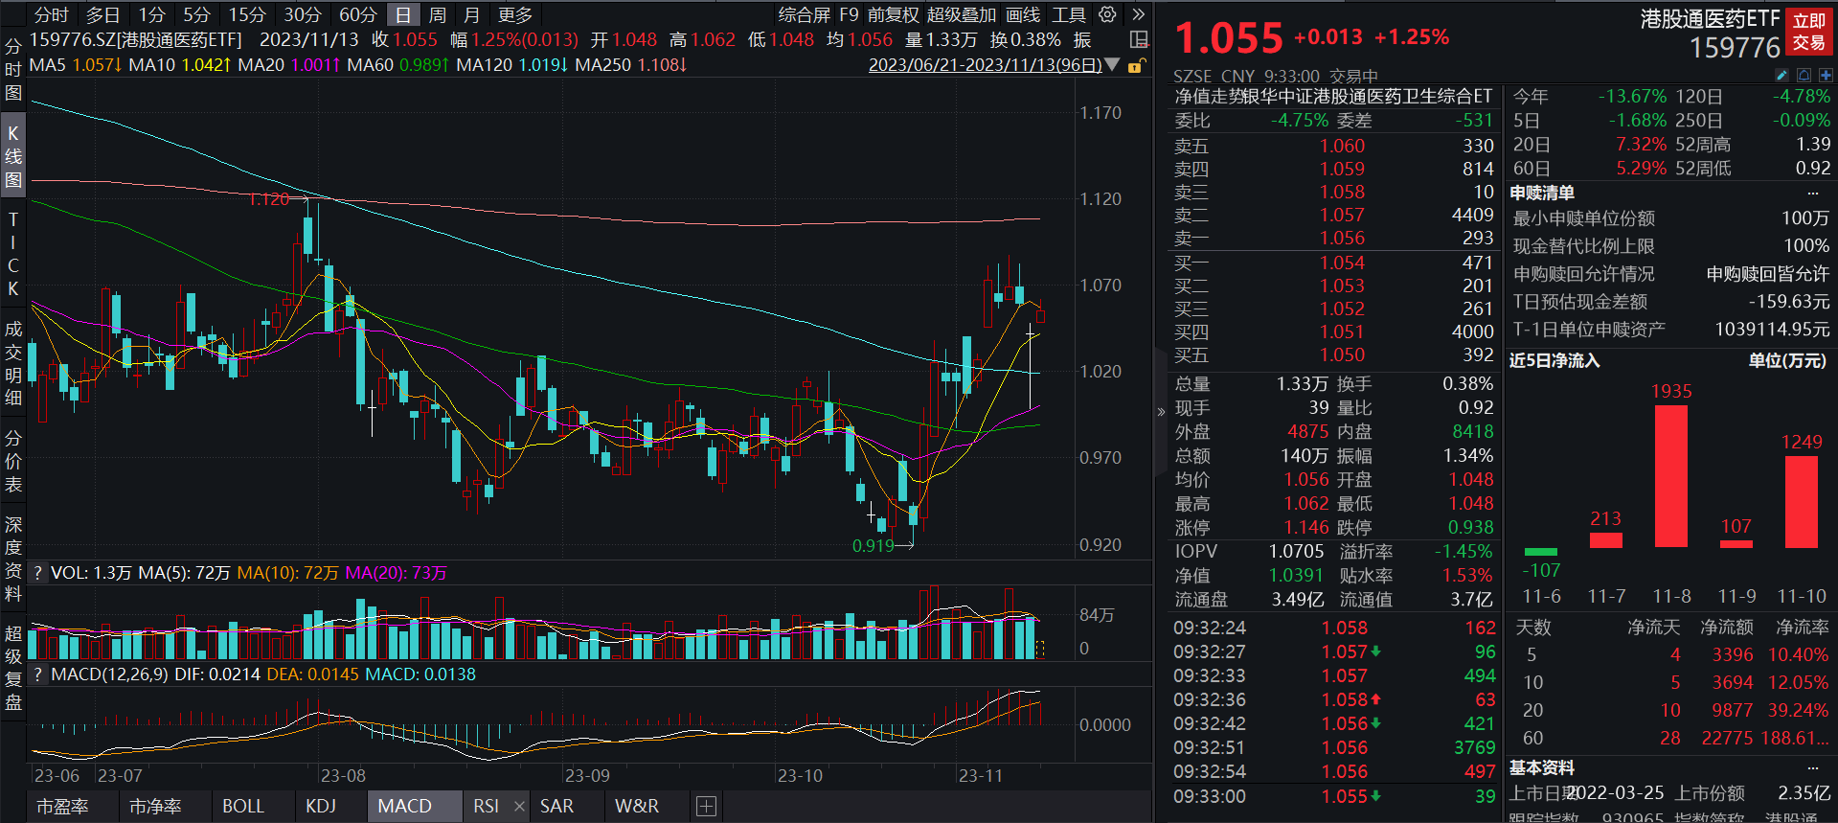Click the green 11-6 outflow bar
Image resolution: width=1838 pixels, height=823 pixels.
coord(1541,552)
